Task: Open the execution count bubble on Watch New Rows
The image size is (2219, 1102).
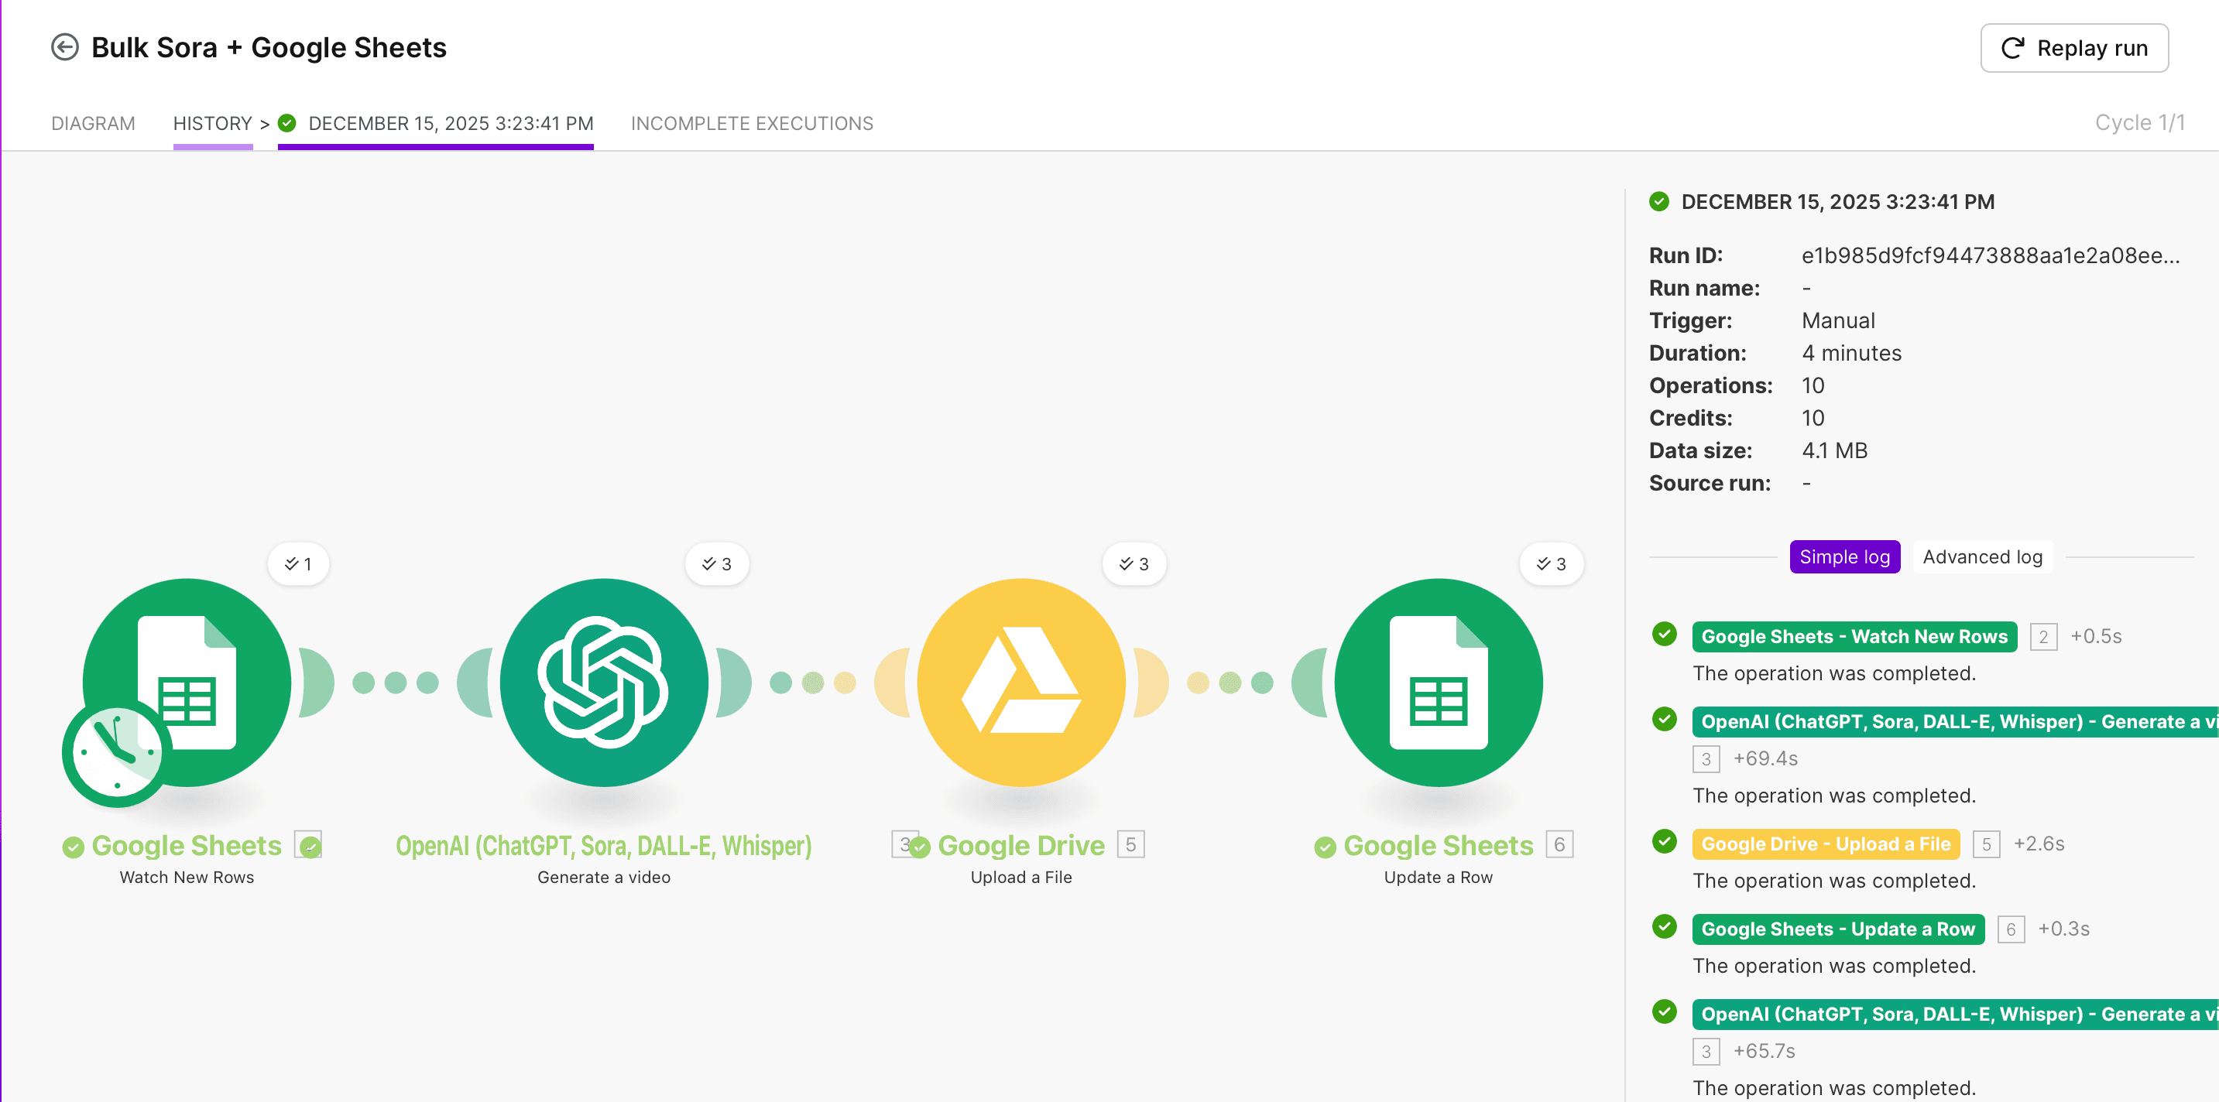Action: 298,563
